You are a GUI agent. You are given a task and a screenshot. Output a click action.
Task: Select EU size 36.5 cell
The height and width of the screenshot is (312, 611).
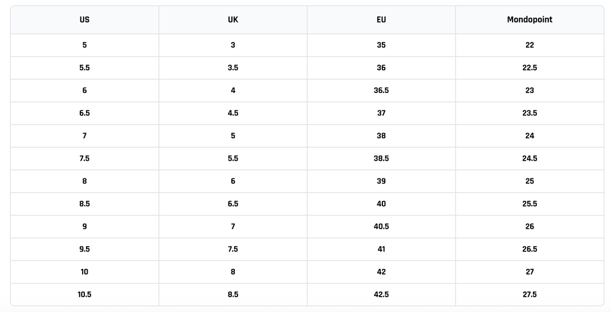381,91
